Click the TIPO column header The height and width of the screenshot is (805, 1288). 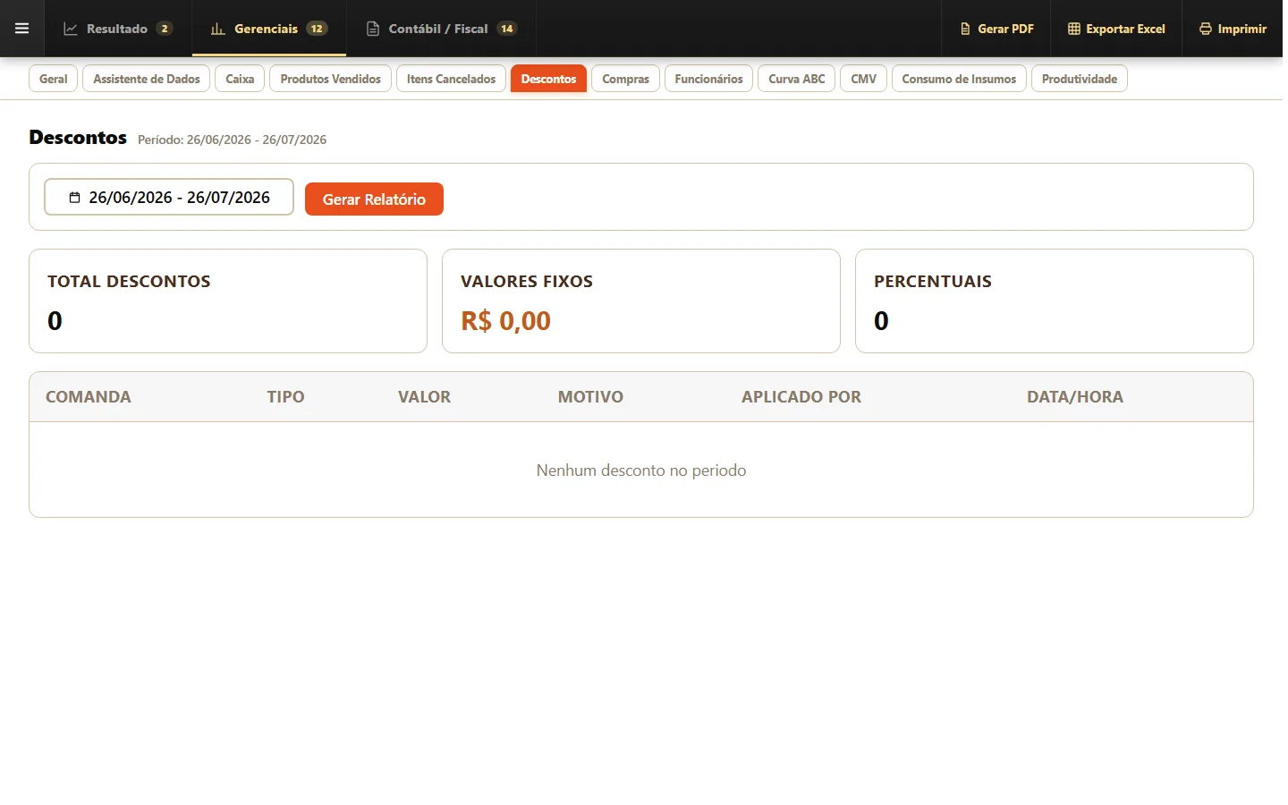point(286,397)
